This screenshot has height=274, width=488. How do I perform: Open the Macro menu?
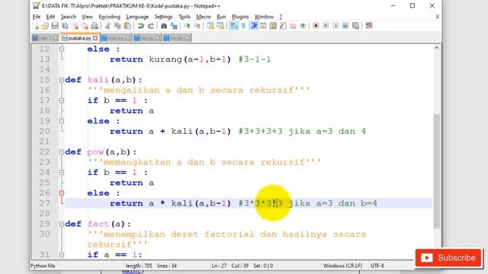(x=204, y=17)
